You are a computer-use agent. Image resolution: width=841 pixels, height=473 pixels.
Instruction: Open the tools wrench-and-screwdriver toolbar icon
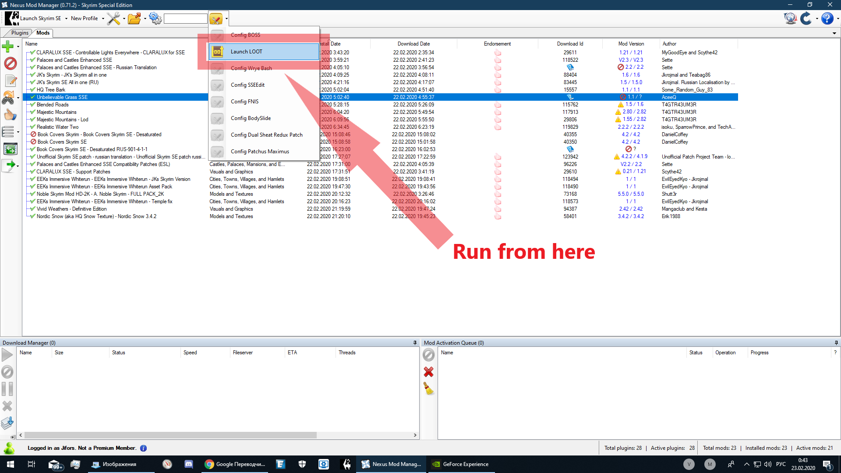[x=113, y=18]
